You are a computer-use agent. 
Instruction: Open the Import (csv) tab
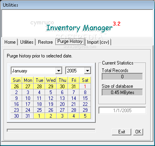[x=98, y=42]
